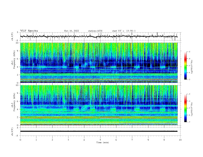Click the 'start UT = 13:50:1' label
Image resolution: width=203 pixels, height=157 pixels.
pyautogui.click(x=124, y=31)
